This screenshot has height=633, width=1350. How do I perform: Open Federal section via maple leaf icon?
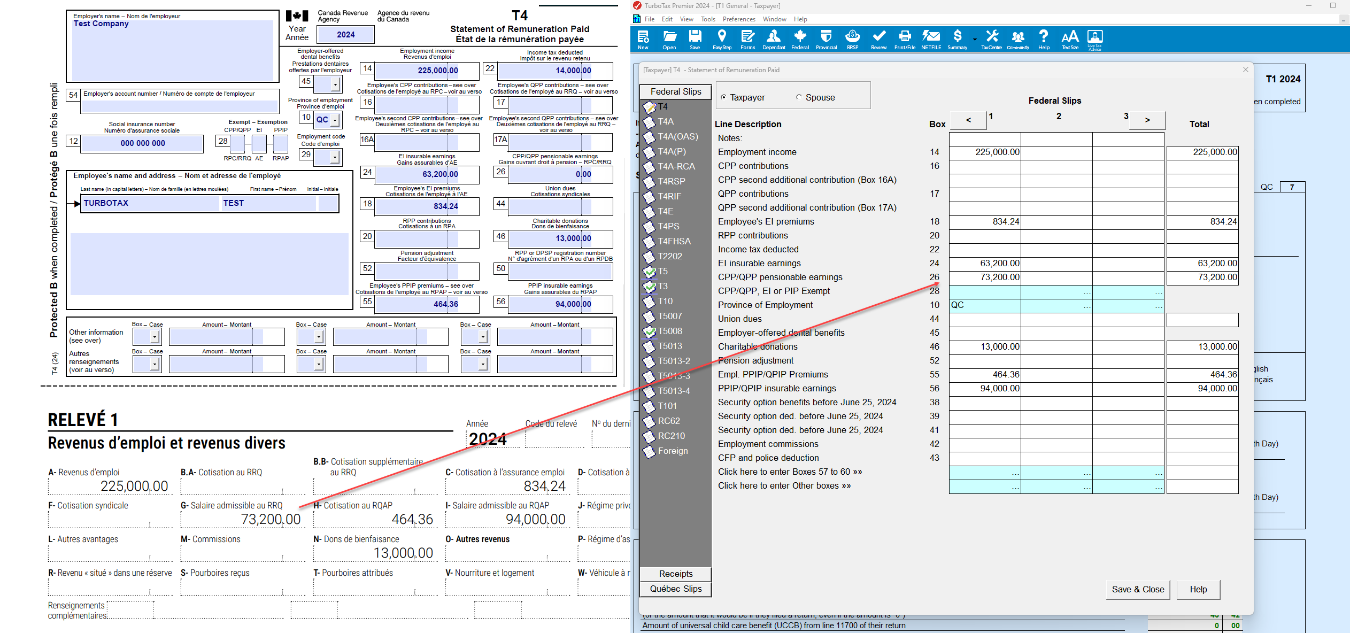pyautogui.click(x=800, y=40)
